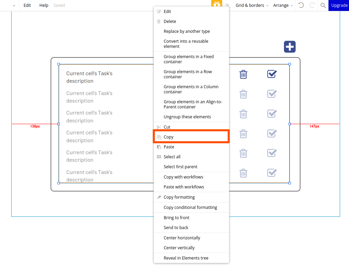The width and height of the screenshot is (349, 265).
Task: Click first row Task's description text
Action: (89, 77)
